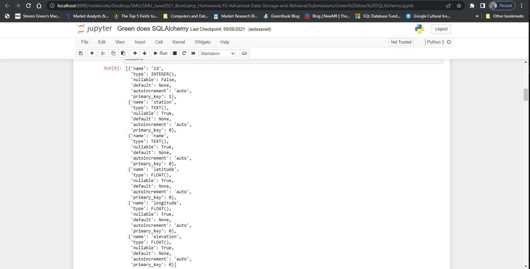Open the SQL Database Fund... bookmark
The height and width of the screenshot is (269, 530).
(378, 16)
